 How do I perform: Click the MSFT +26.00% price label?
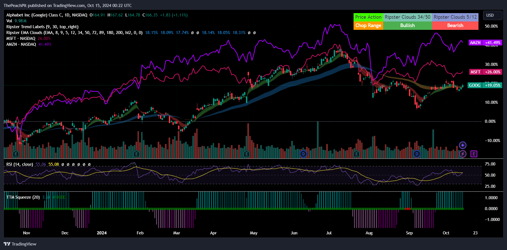(485, 72)
